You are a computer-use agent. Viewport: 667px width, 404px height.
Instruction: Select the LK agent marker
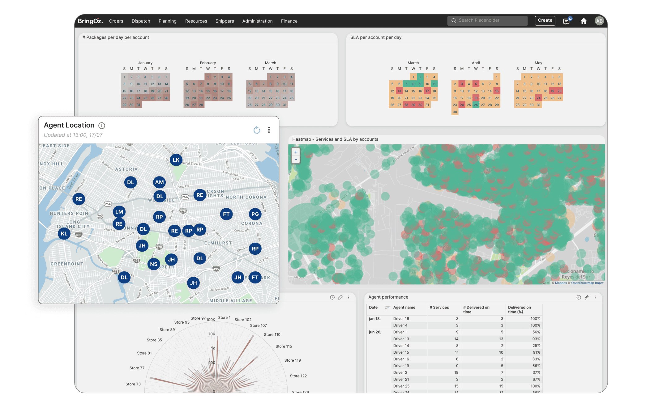point(176,160)
